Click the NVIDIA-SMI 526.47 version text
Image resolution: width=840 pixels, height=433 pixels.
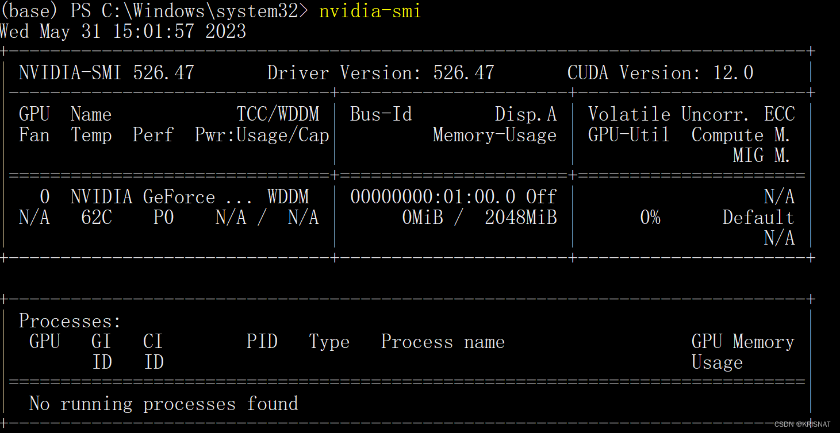click(106, 73)
